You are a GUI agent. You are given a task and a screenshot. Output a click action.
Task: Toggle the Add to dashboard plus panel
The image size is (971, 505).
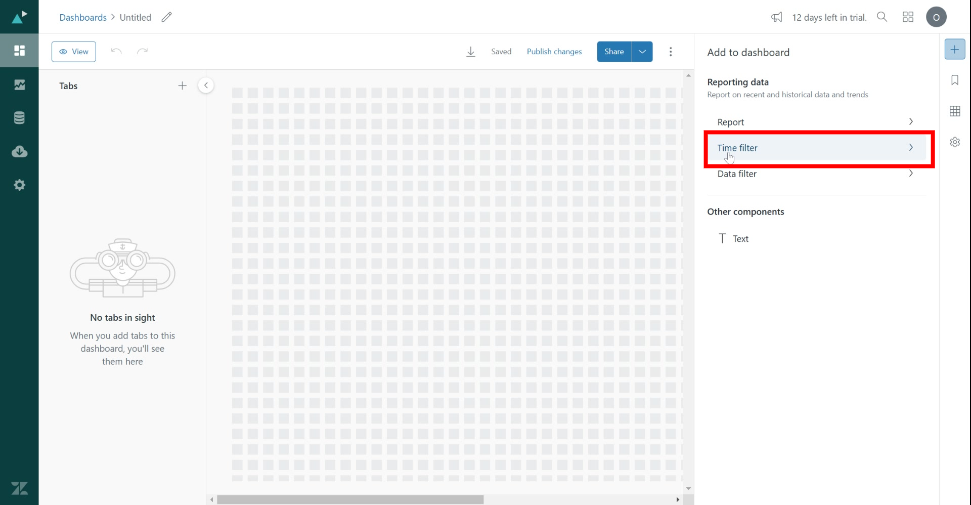(954, 49)
